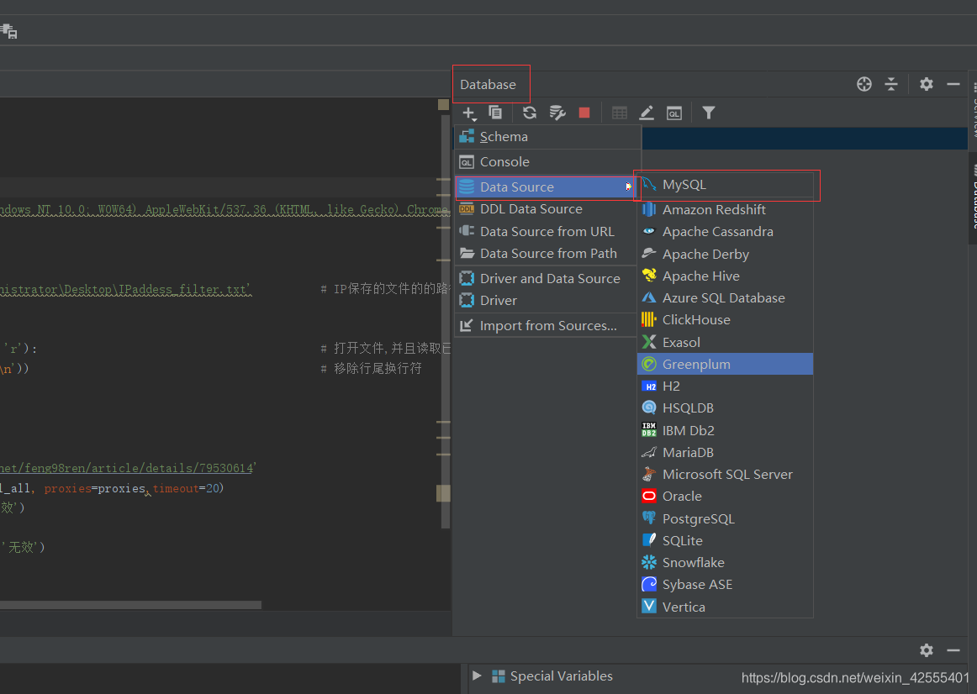The image size is (977, 694).
Task: Click the editor horizontal scrollbar
Action: point(130,605)
